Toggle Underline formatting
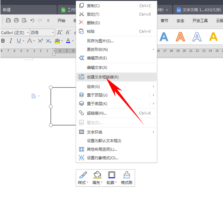The image size is (223, 200). point(19,41)
